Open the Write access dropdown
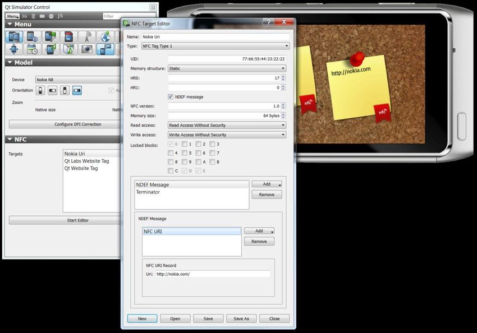477x333 pixels. pyautogui.click(x=227, y=135)
